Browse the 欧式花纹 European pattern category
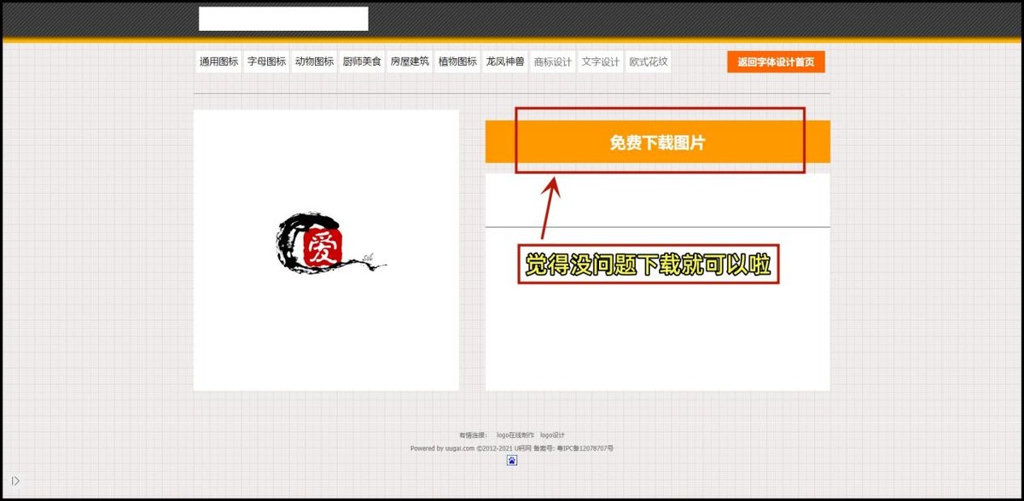 pyautogui.click(x=647, y=61)
